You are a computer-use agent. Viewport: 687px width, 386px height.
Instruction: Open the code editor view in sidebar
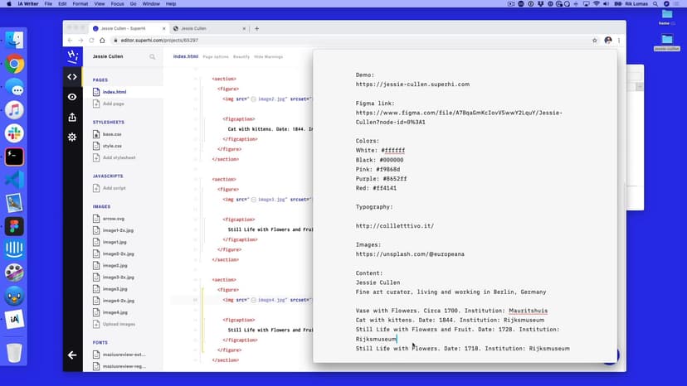(72, 77)
